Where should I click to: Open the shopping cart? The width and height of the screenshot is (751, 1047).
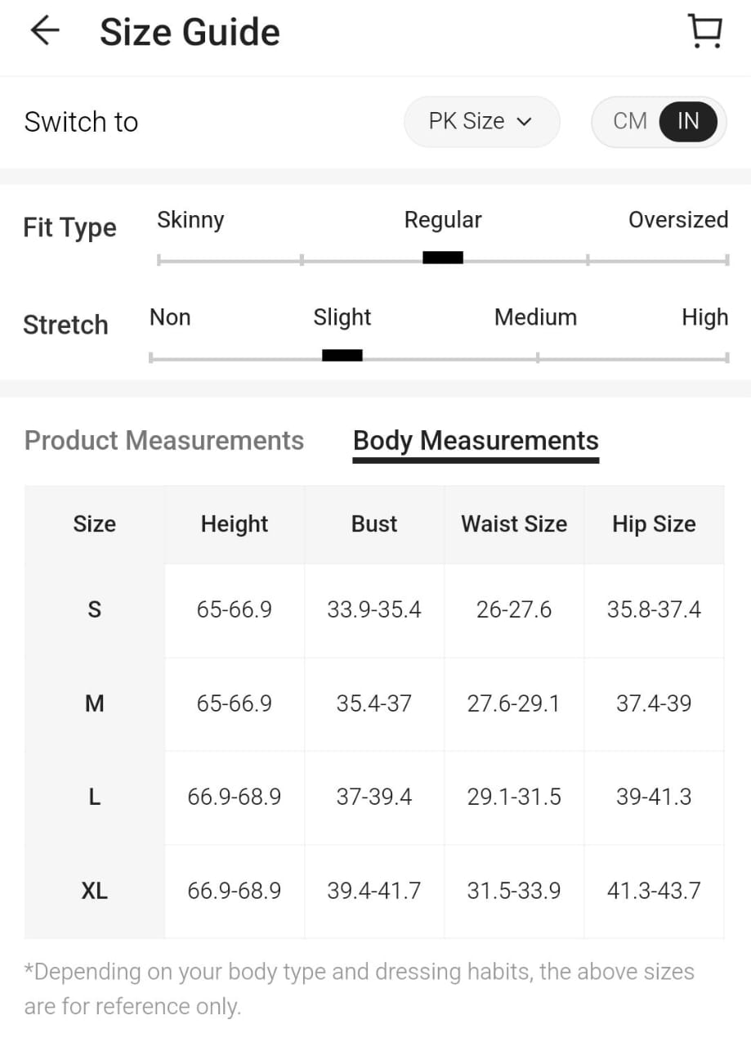[704, 31]
